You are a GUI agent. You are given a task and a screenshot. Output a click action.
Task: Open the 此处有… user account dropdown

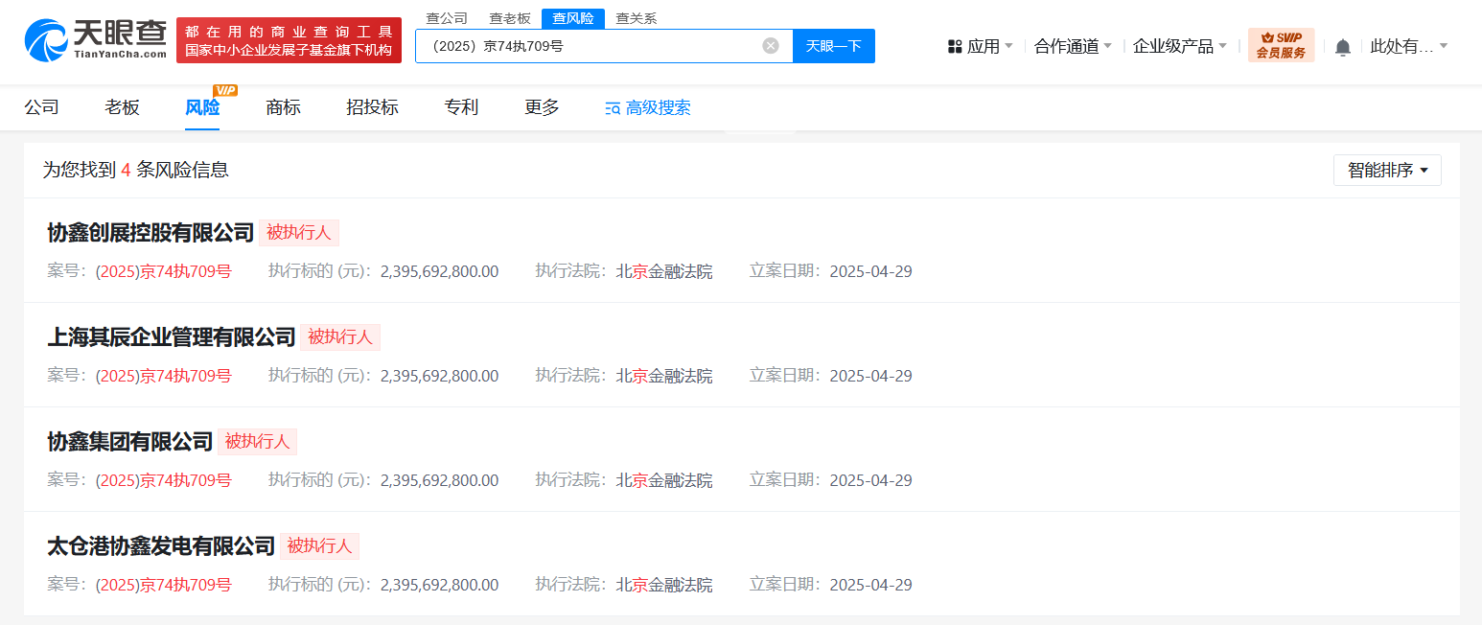tap(1409, 46)
